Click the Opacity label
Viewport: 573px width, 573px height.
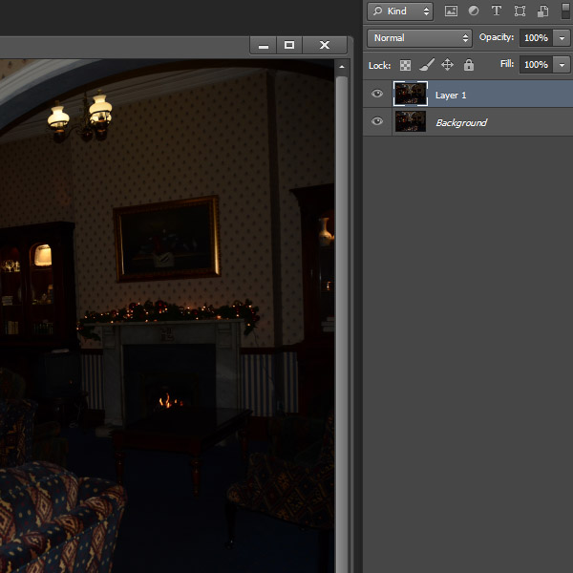[497, 37]
